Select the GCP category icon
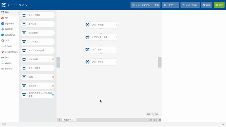Screen dimensions: 226x127 click(x=2, y=41)
